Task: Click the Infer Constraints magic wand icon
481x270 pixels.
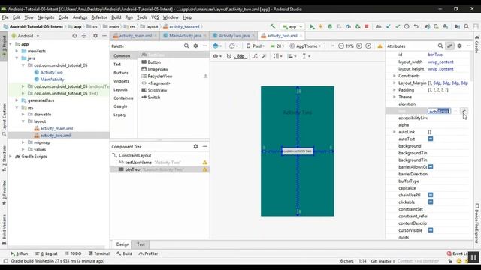Action: coord(264,56)
